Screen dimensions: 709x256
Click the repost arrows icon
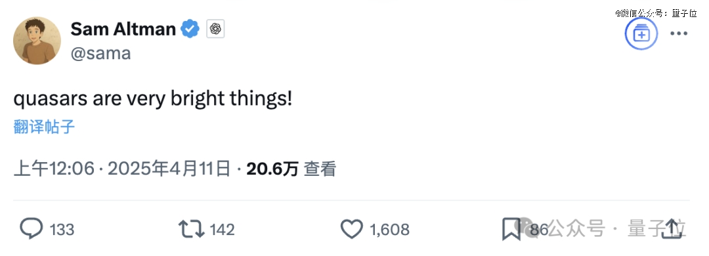click(192, 229)
